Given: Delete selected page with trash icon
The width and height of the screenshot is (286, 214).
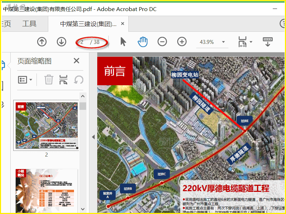Looking at the screenshot, I should pos(49,80).
